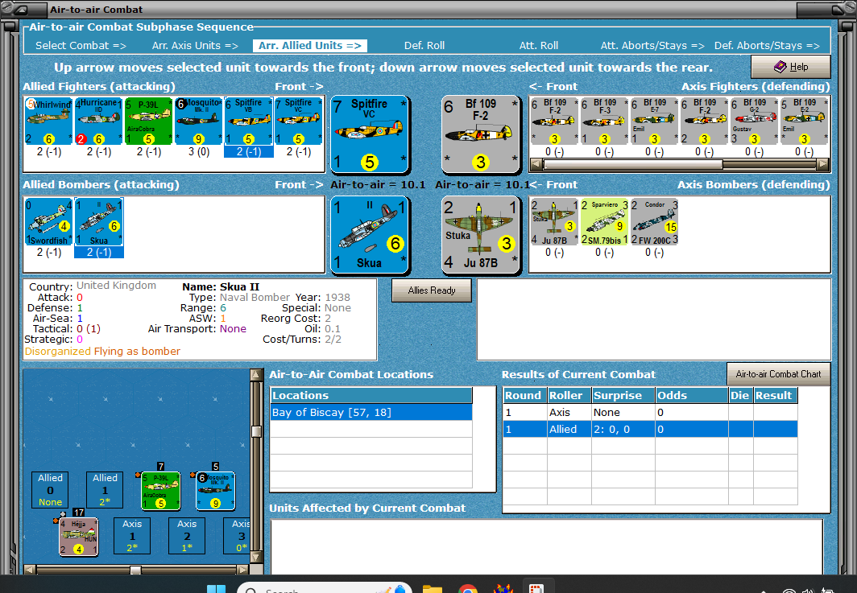This screenshot has height=593, width=857.
Task: Click the large front Spitfire VC counter
Action: 370,135
